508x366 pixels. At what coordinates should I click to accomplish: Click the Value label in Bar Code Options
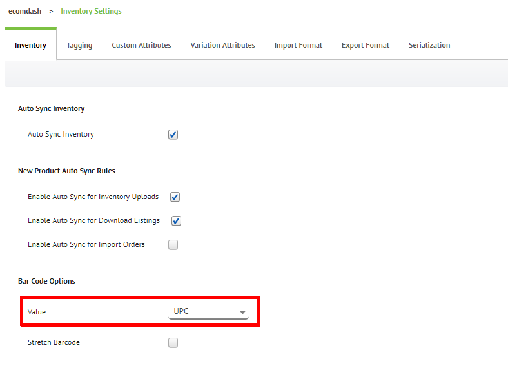point(37,312)
